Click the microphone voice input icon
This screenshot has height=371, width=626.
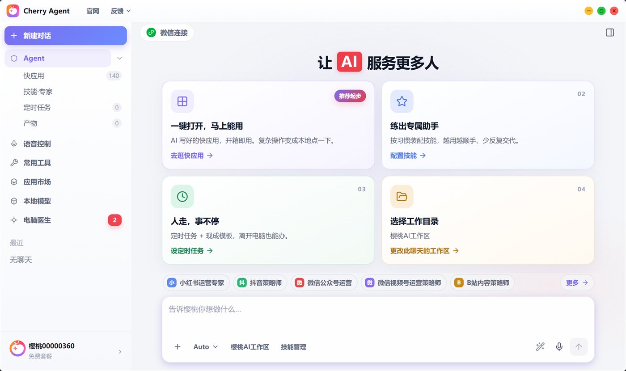pos(559,347)
